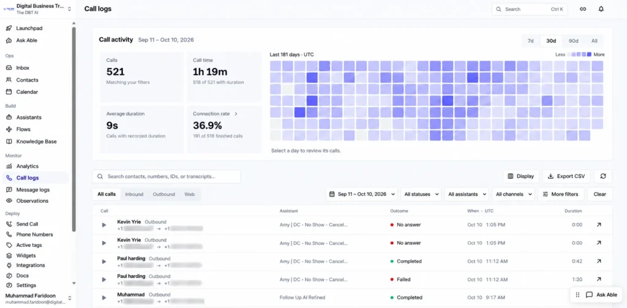Screen dimensions: 627x308
Task: Open notifications bell
Action: [x=601, y=9]
